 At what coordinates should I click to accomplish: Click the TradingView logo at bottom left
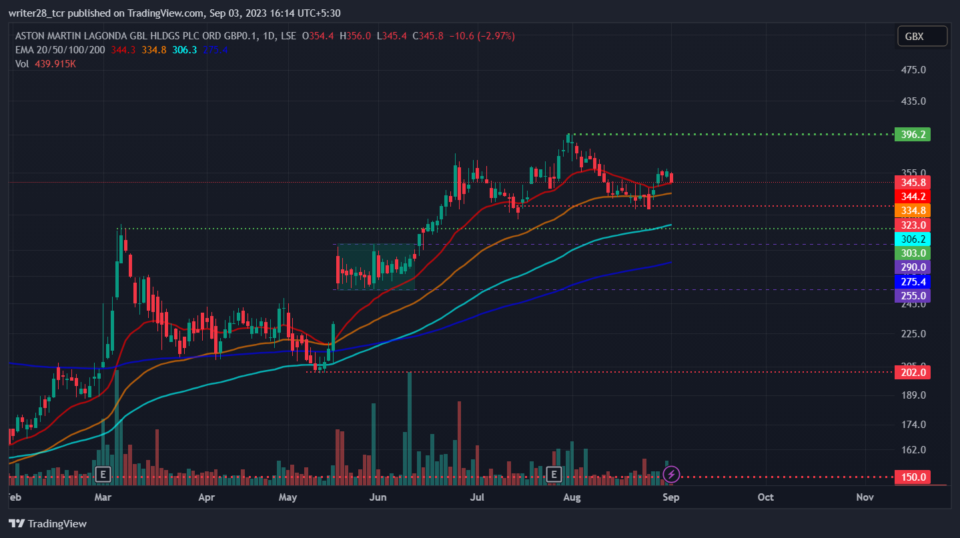(x=47, y=523)
